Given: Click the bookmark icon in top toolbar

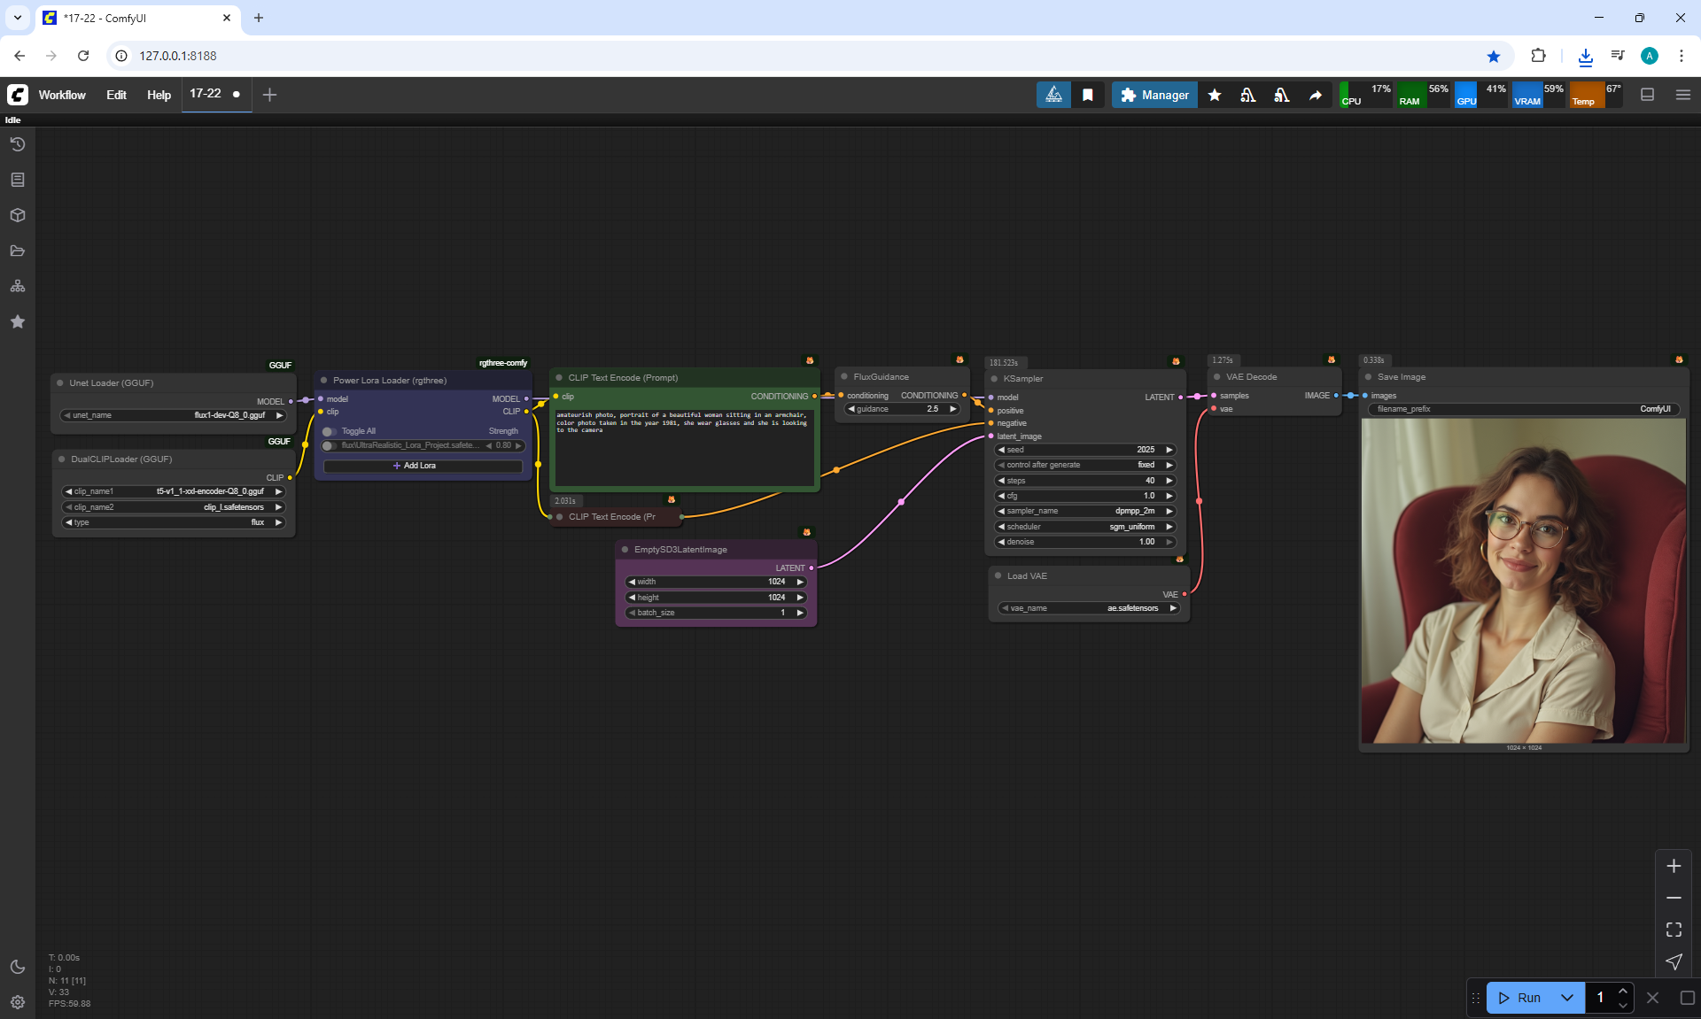Looking at the screenshot, I should [x=1088, y=95].
